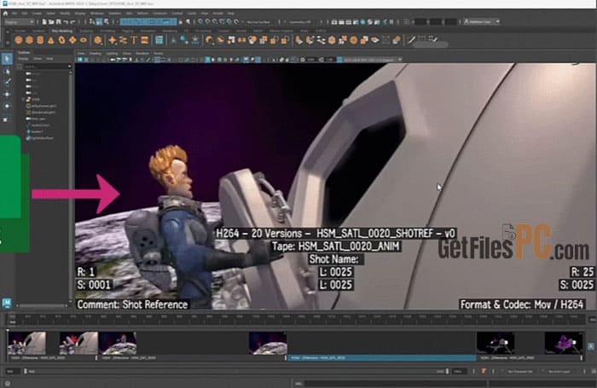Click last purple shot thumbnail in sequencer

click(x=564, y=343)
